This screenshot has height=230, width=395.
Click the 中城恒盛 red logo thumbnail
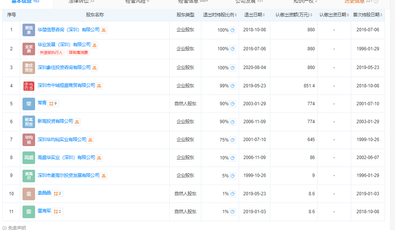pos(29,86)
